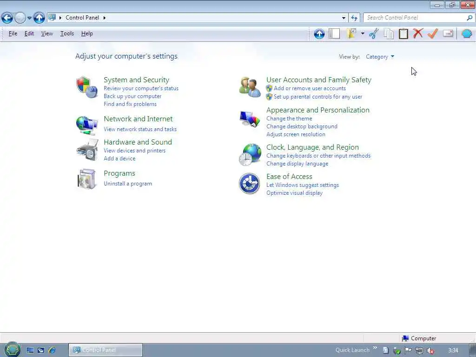Click Change display language
This screenshot has width=476, height=357.
(297, 164)
